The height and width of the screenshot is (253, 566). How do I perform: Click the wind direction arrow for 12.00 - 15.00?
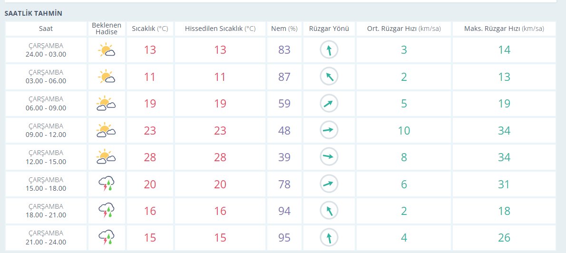329,157
